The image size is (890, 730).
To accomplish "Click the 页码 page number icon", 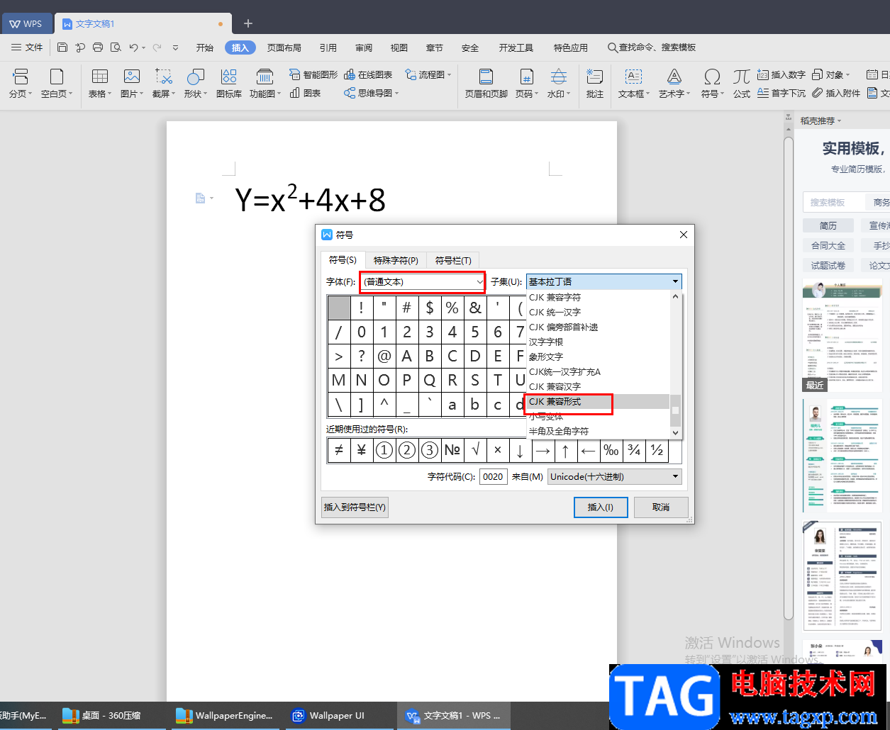I will pyautogui.click(x=526, y=77).
